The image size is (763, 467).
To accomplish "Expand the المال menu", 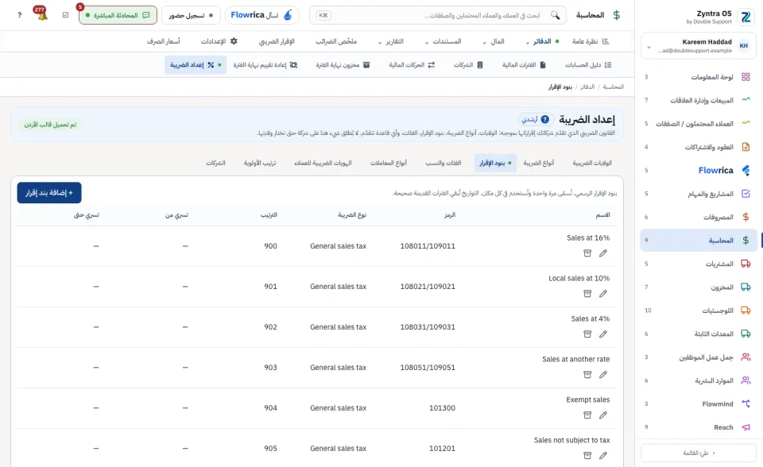I will (494, 41).
